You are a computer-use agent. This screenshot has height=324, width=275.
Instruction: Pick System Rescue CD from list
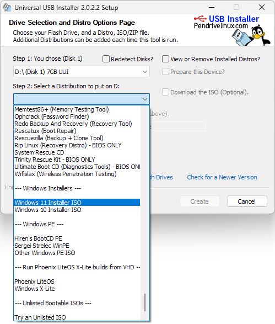[x=77, y=152]
